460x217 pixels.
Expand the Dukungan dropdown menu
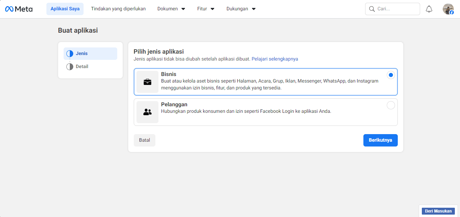241,9
